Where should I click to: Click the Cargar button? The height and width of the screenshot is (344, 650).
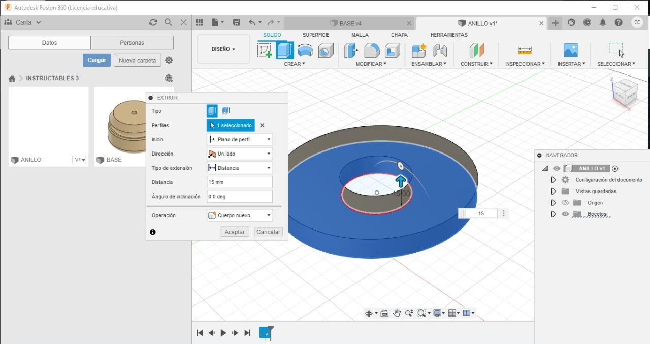click(96, 60)
